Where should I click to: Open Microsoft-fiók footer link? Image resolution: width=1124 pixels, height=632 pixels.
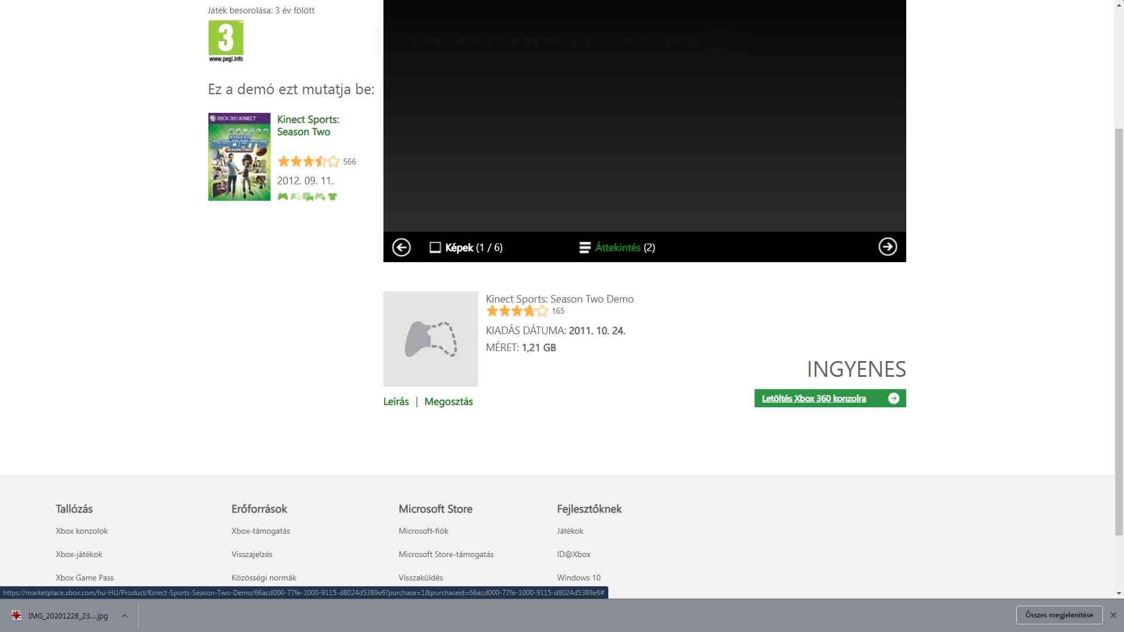pos(423,531)
